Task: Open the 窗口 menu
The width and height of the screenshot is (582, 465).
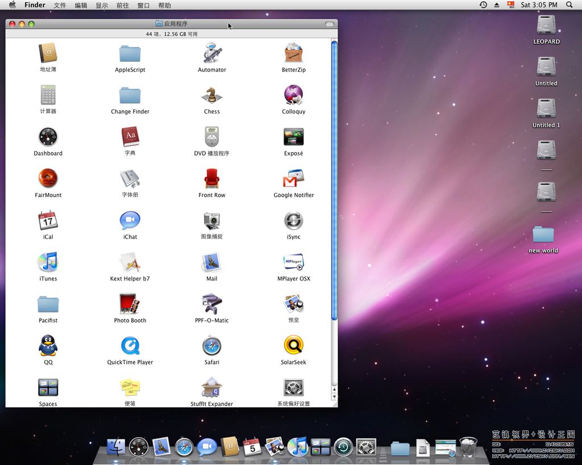Action: [x=143, y=5]
